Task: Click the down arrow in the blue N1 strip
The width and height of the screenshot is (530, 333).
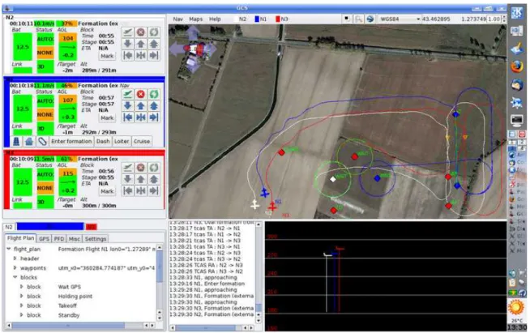Action: pos(128,106)
